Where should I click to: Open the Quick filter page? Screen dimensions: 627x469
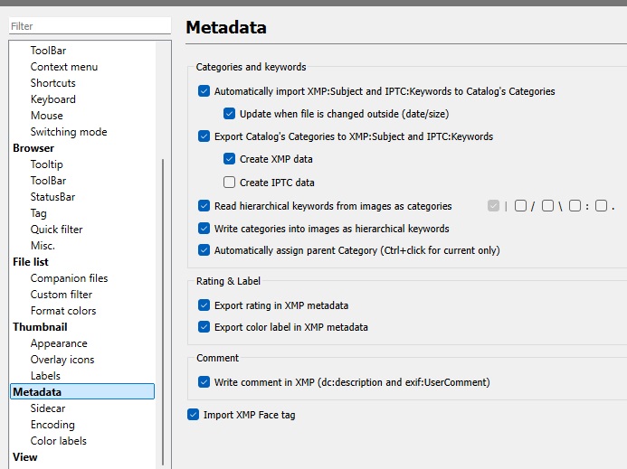(56, 230)
